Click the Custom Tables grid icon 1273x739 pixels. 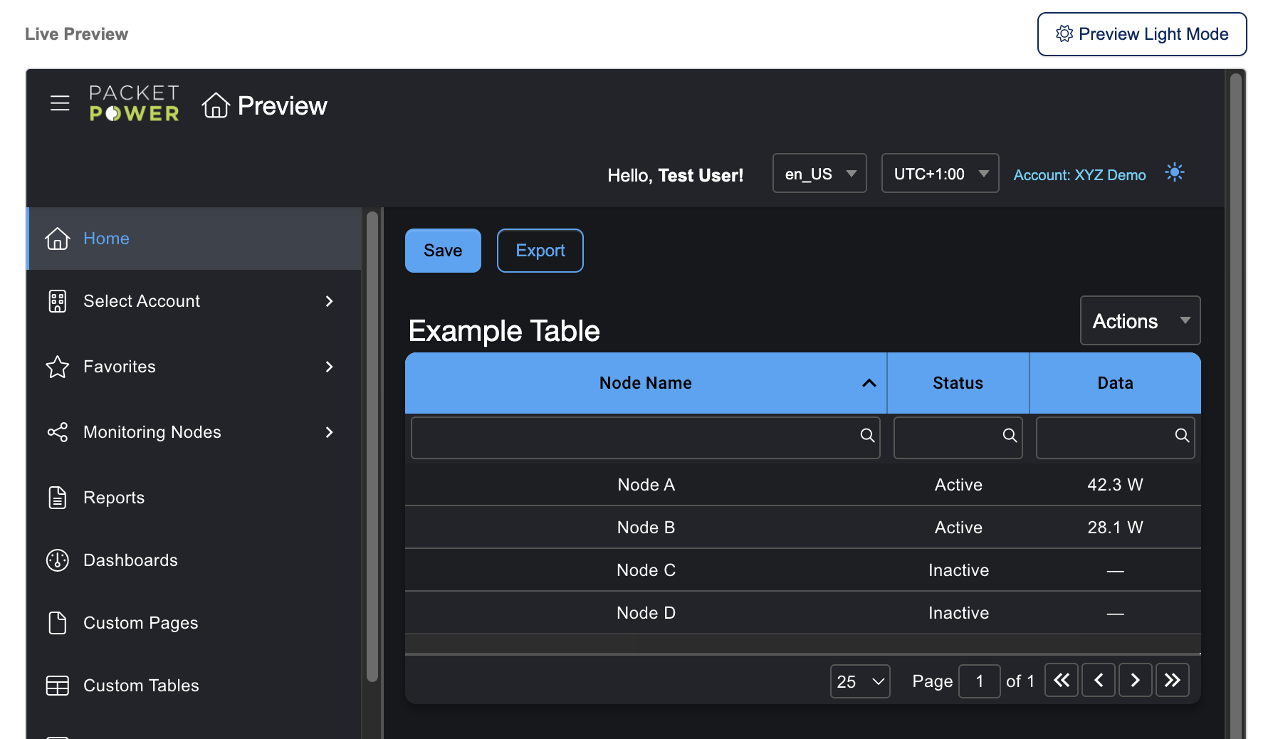pyautogui.click(x=58, y=686)
